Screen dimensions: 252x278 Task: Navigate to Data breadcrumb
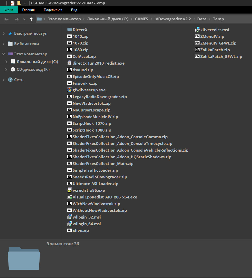pyautogui.click(x=202, y=19)
